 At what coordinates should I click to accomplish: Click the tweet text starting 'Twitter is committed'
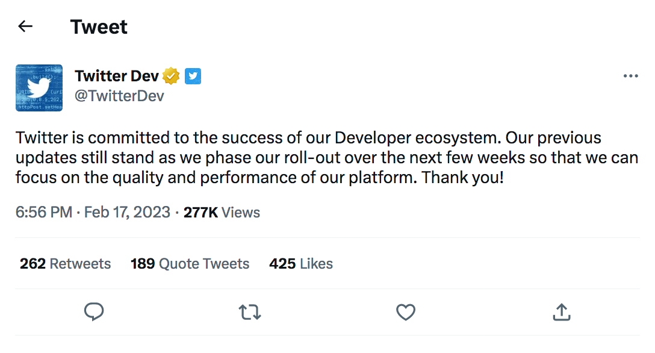(327, 157)
